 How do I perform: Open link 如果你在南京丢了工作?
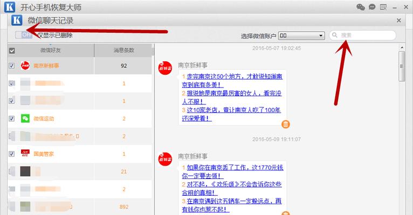[x=232, y=171]
